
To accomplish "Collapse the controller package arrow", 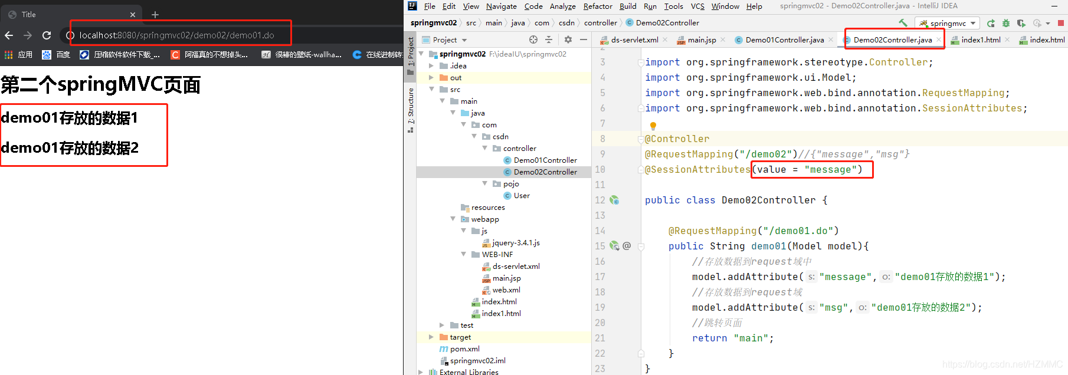I will (x=484, y=148).
